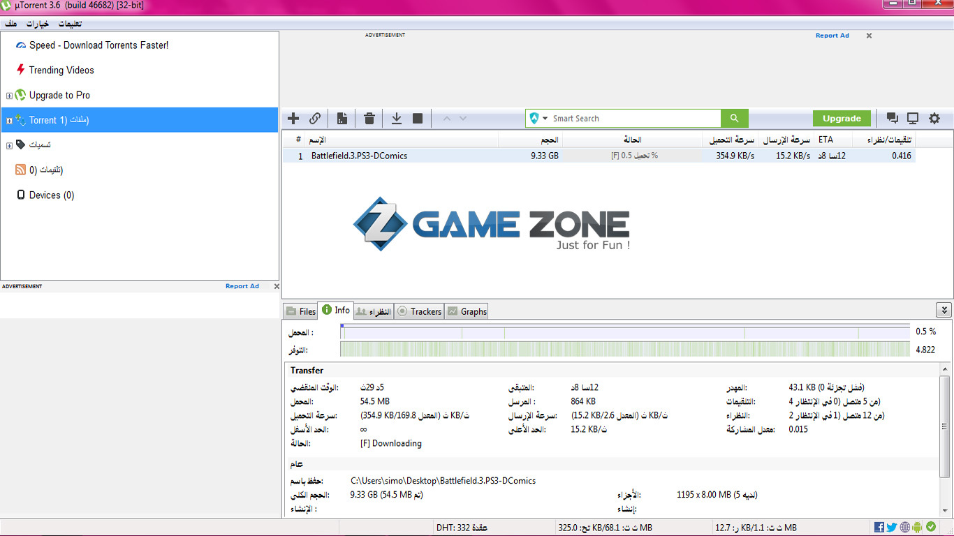Click the chat bubbles icon in toolbar
The image size is (954, 536).
pos(892,119)
